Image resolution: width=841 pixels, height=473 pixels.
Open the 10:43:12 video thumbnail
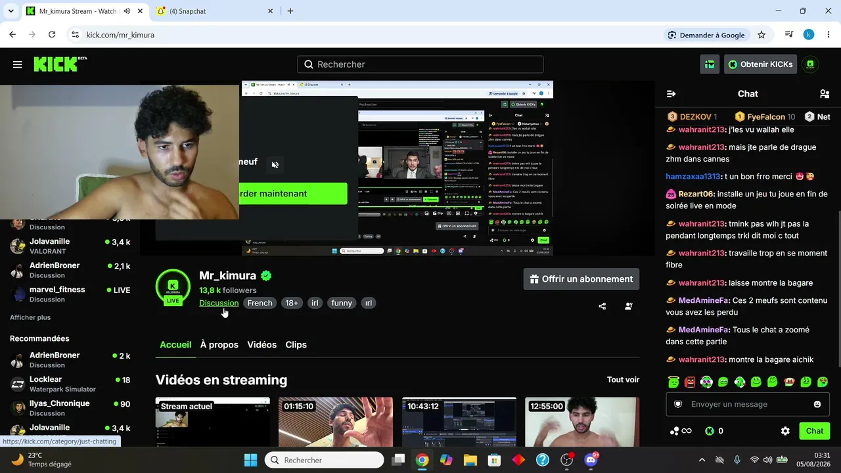(x=459, y=422)
